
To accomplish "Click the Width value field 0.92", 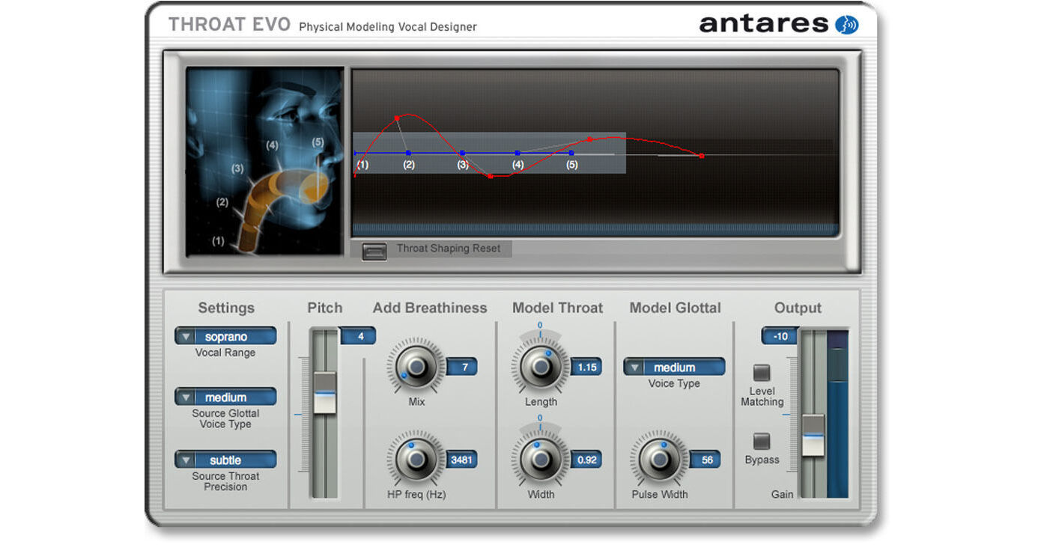I will (x=586, y=460).
